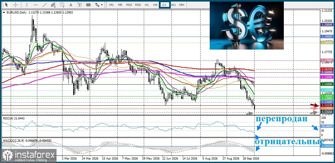Switch to the M5 timeframe
The height and width of the screenshot is (163, 335).
120,5
